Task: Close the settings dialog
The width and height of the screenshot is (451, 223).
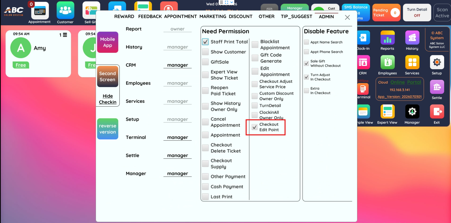Action: (x=347, y=17)
